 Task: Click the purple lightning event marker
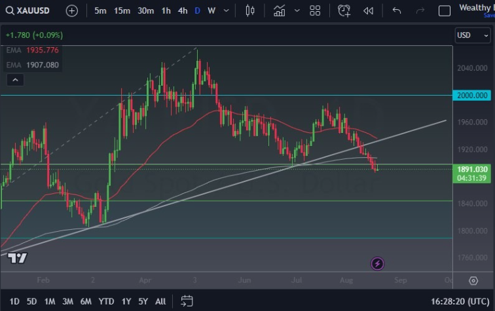coord(378,264)
